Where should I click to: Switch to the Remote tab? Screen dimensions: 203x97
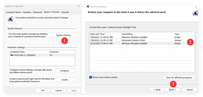point(65,12)
